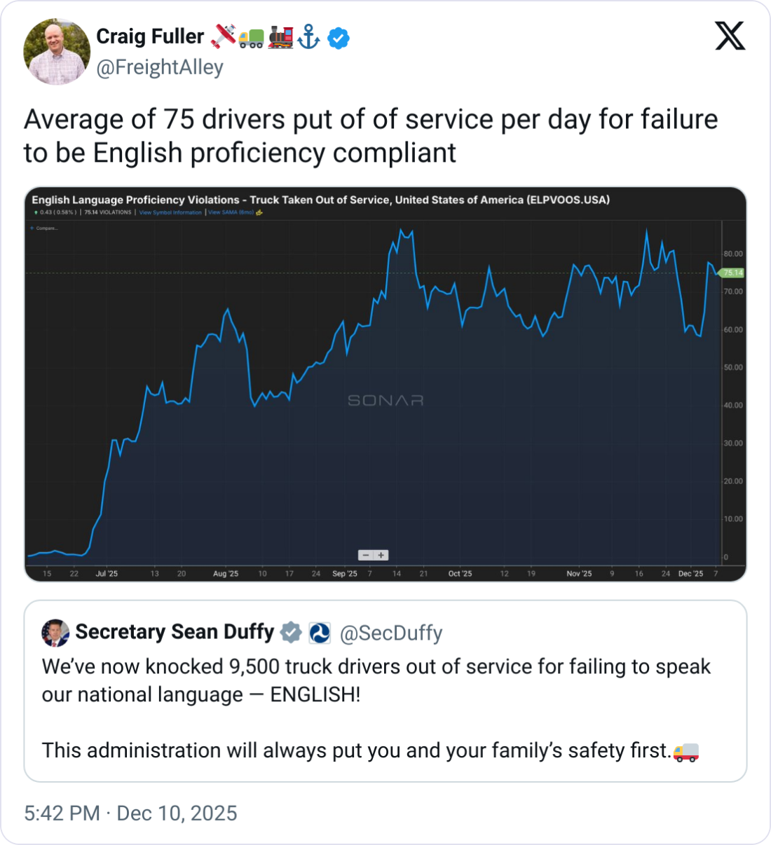Click the Craig Fuller display name

click(x=150, y=36)
